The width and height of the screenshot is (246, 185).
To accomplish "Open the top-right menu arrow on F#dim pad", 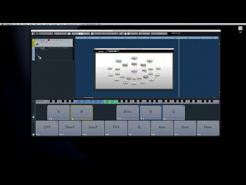I will [x=218, y=122].
